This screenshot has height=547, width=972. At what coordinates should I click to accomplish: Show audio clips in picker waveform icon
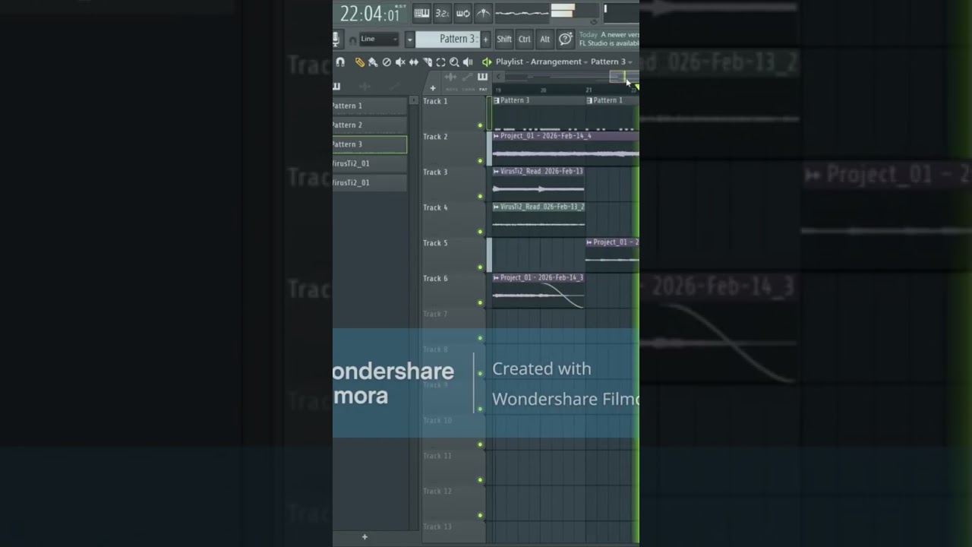tap(364, 87)
